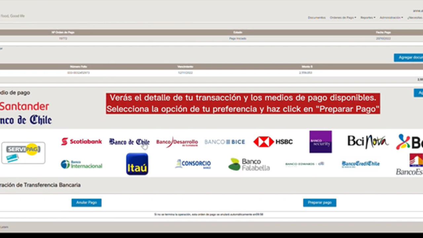Expand the Ordenes de Pago dropdown menu
The image size is (423, 238).
pyautogui.click(x=343, y=18)
